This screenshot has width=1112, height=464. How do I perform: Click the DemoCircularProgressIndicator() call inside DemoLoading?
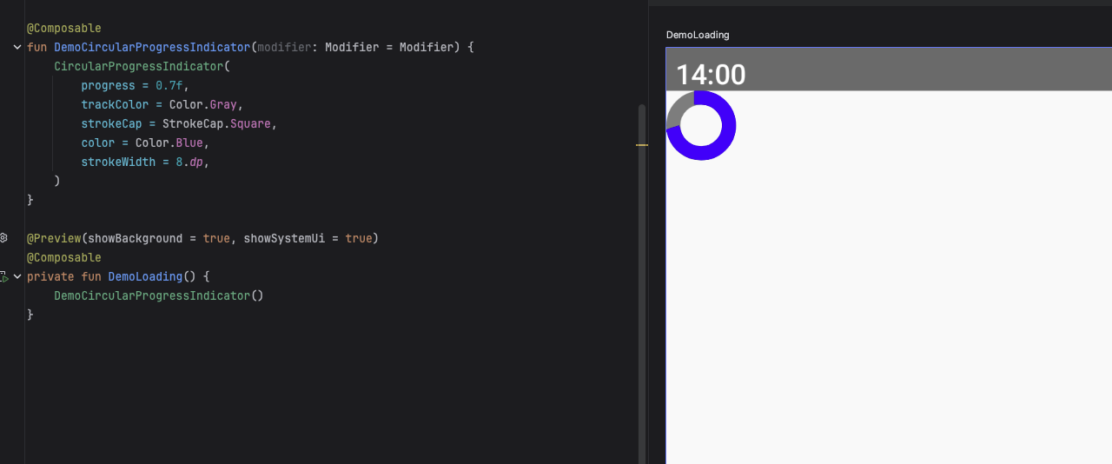(x=158, y=295)
